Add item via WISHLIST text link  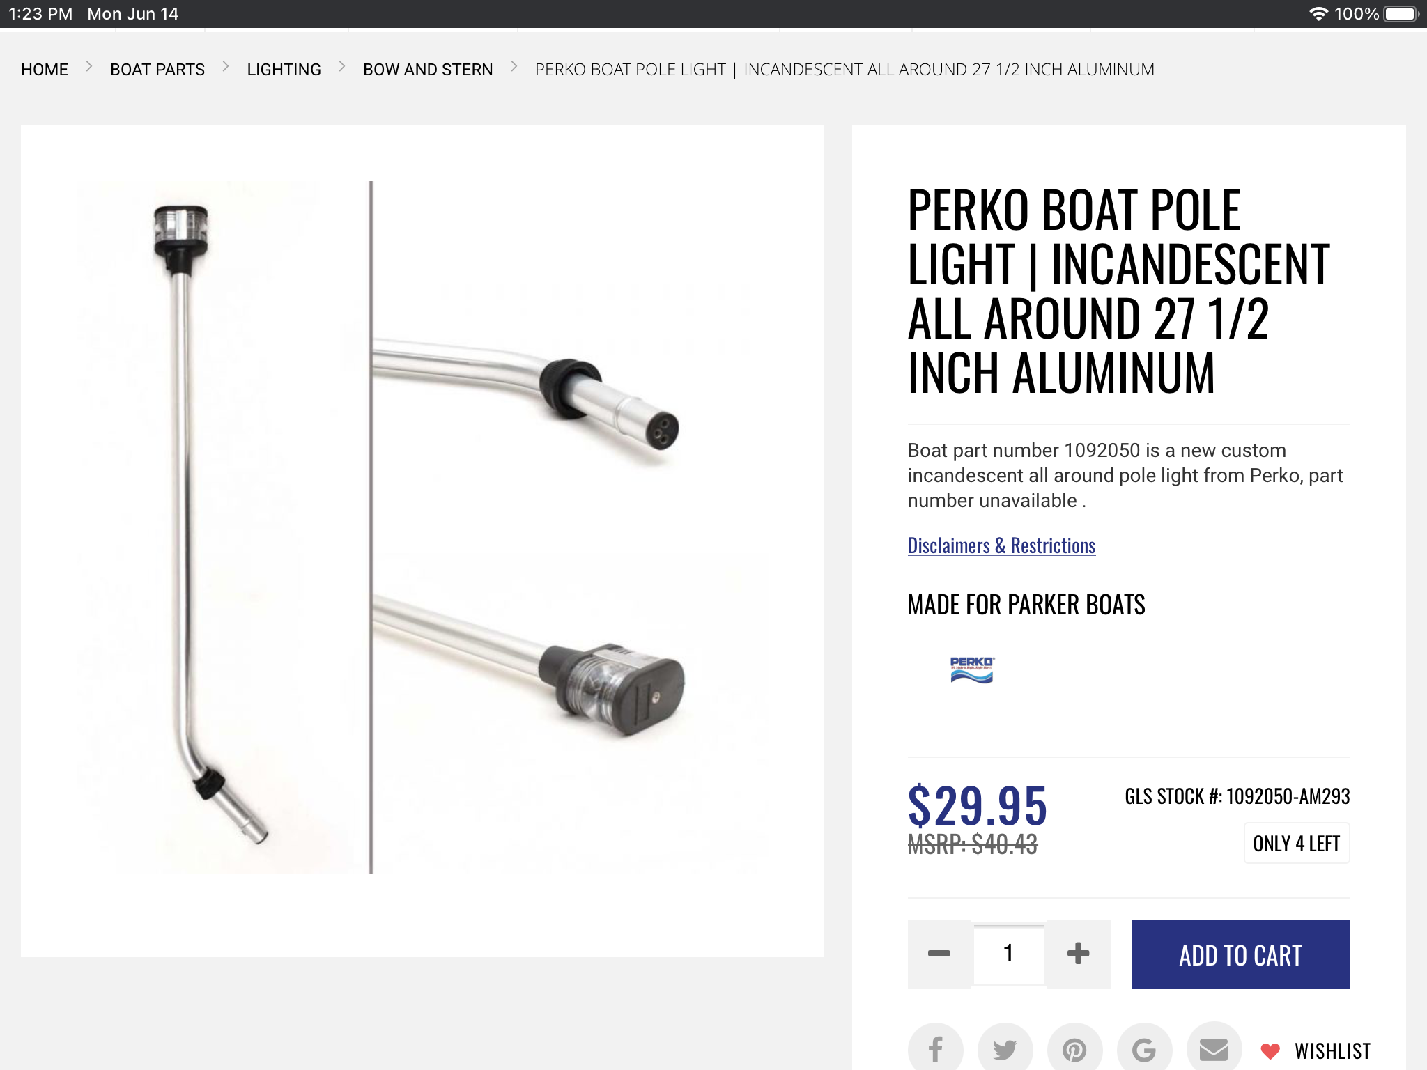1332,1050
